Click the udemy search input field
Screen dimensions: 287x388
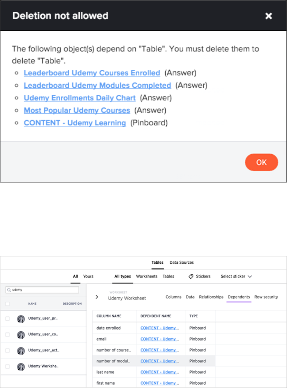coord(45,290)
